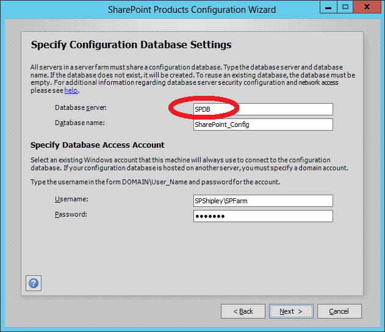Click the window title "SharePoint Products Configuration Wizard"
This screenshot has width=385, height=332.
pyautogui.click(x=192, y=10)
